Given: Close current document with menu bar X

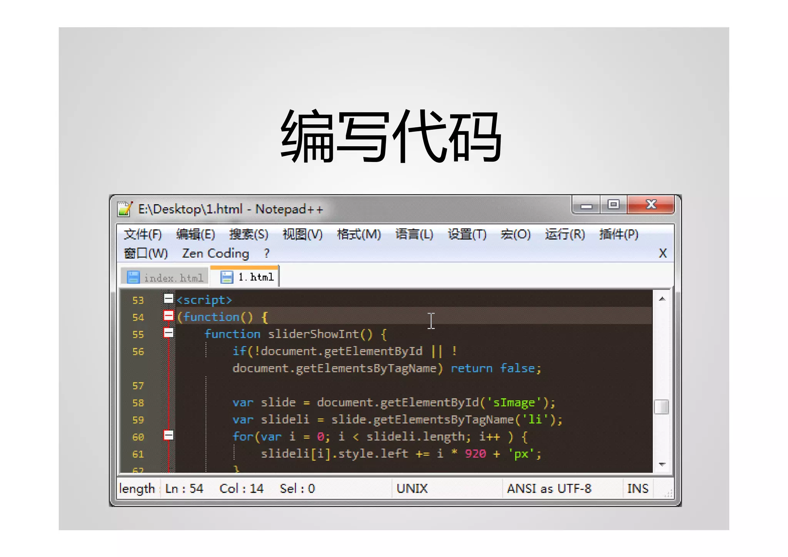Looking at the screenshot, I should tap(663, 253).
